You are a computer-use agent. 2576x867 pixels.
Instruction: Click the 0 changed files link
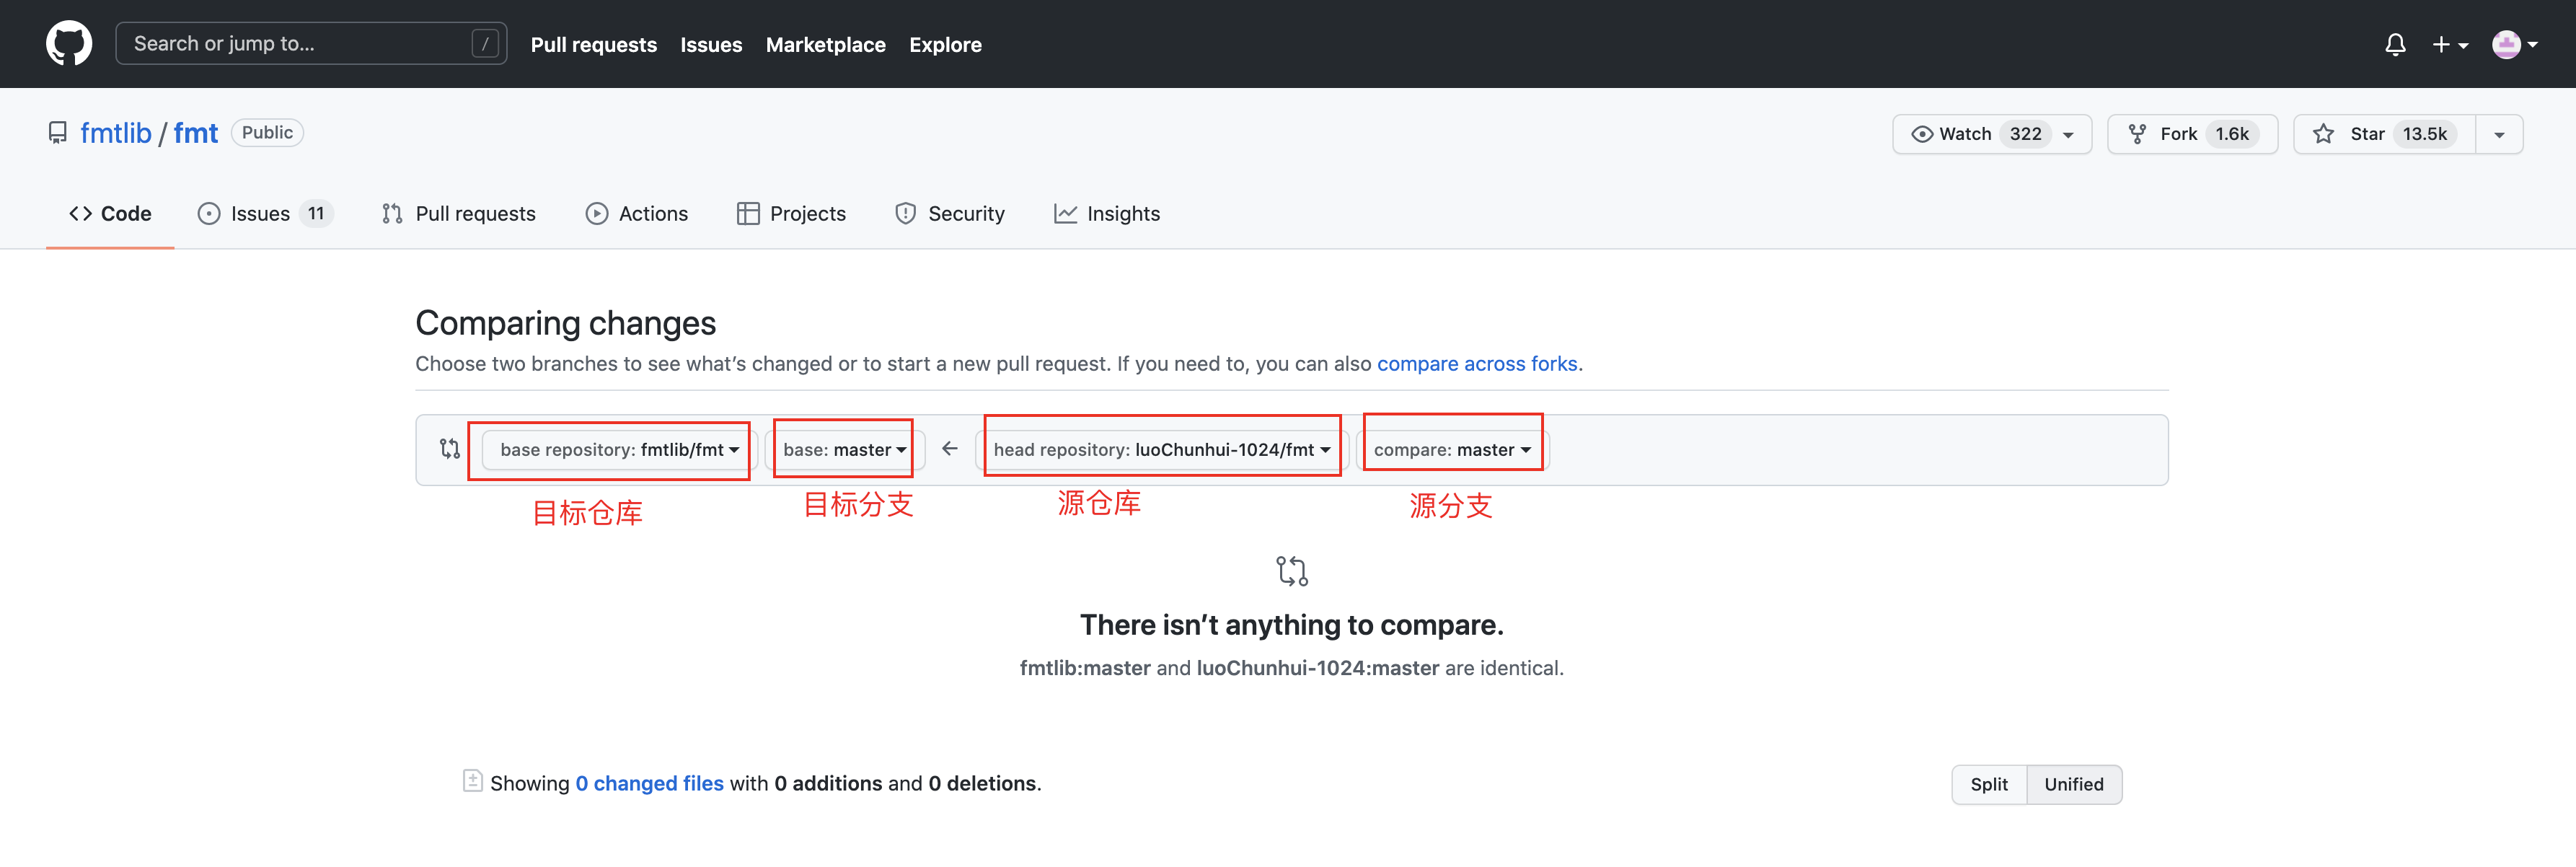649,784
